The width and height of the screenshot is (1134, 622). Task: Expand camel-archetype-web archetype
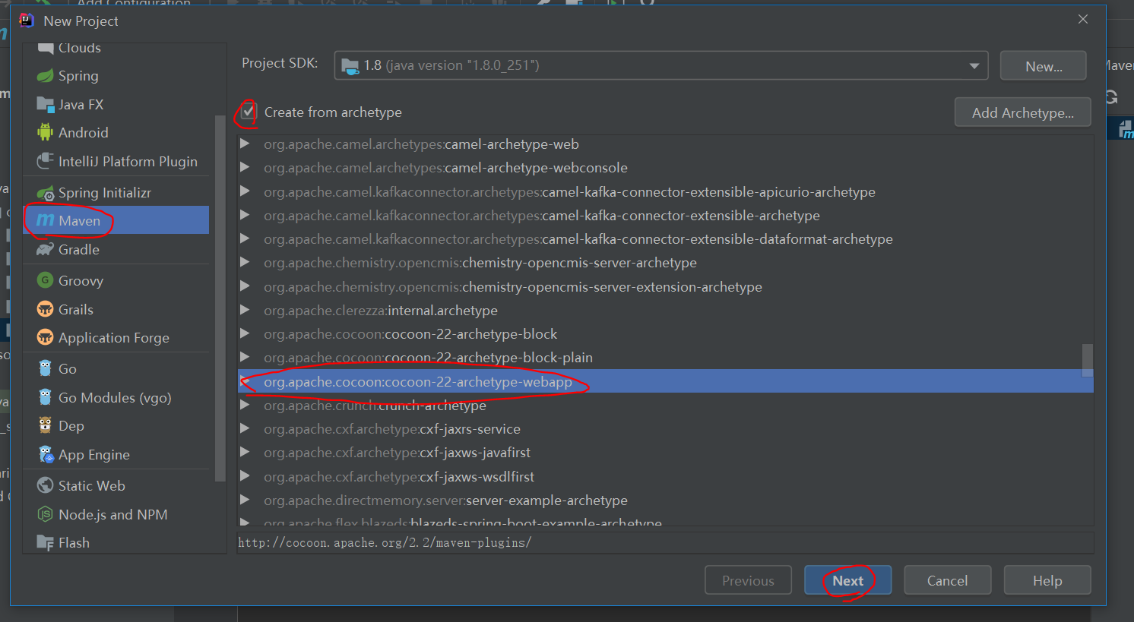coord(245,144)
